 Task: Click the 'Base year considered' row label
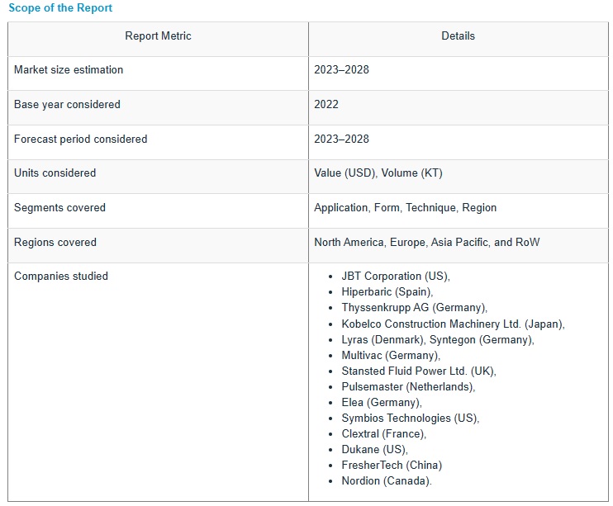(x=67, y=105)
